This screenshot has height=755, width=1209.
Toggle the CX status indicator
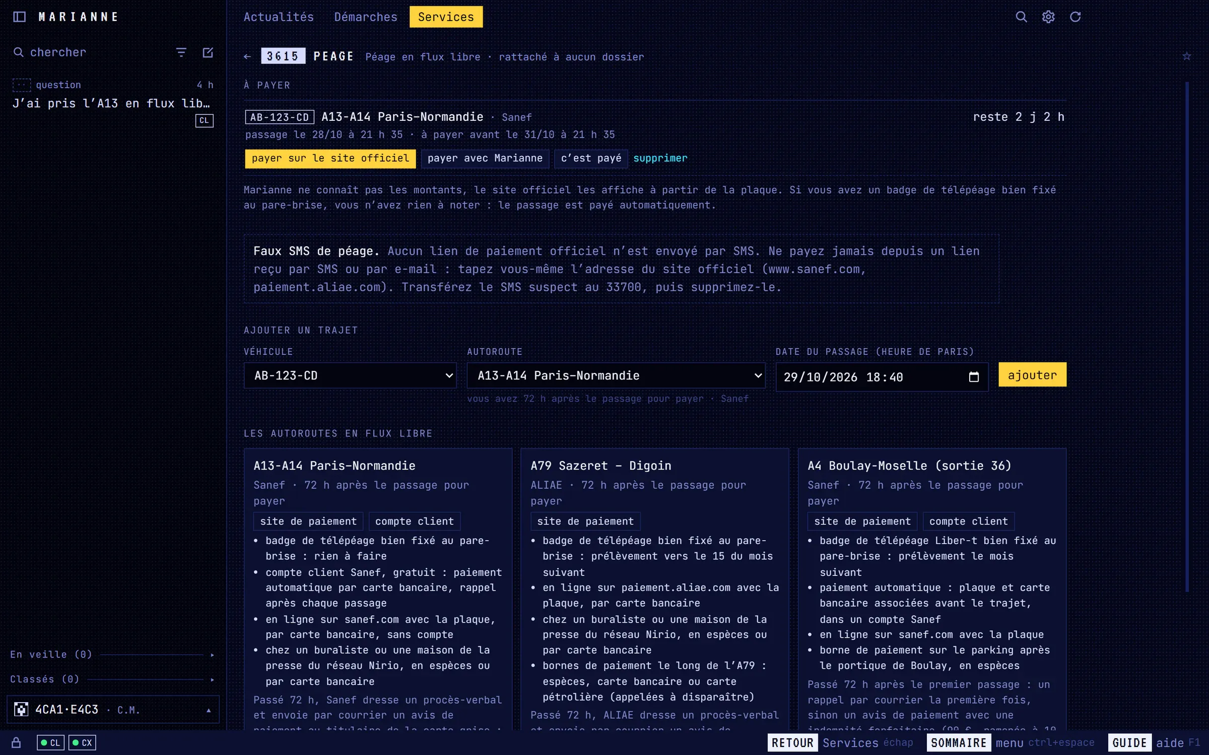click(82, 742)
